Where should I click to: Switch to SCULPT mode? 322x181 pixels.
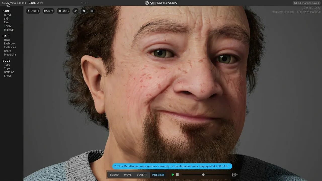pyautogui.click(x=142, y=175)
